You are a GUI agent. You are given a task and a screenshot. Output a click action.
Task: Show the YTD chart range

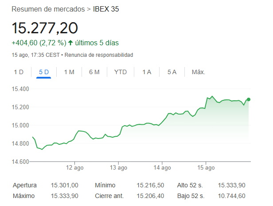point(120,72)
